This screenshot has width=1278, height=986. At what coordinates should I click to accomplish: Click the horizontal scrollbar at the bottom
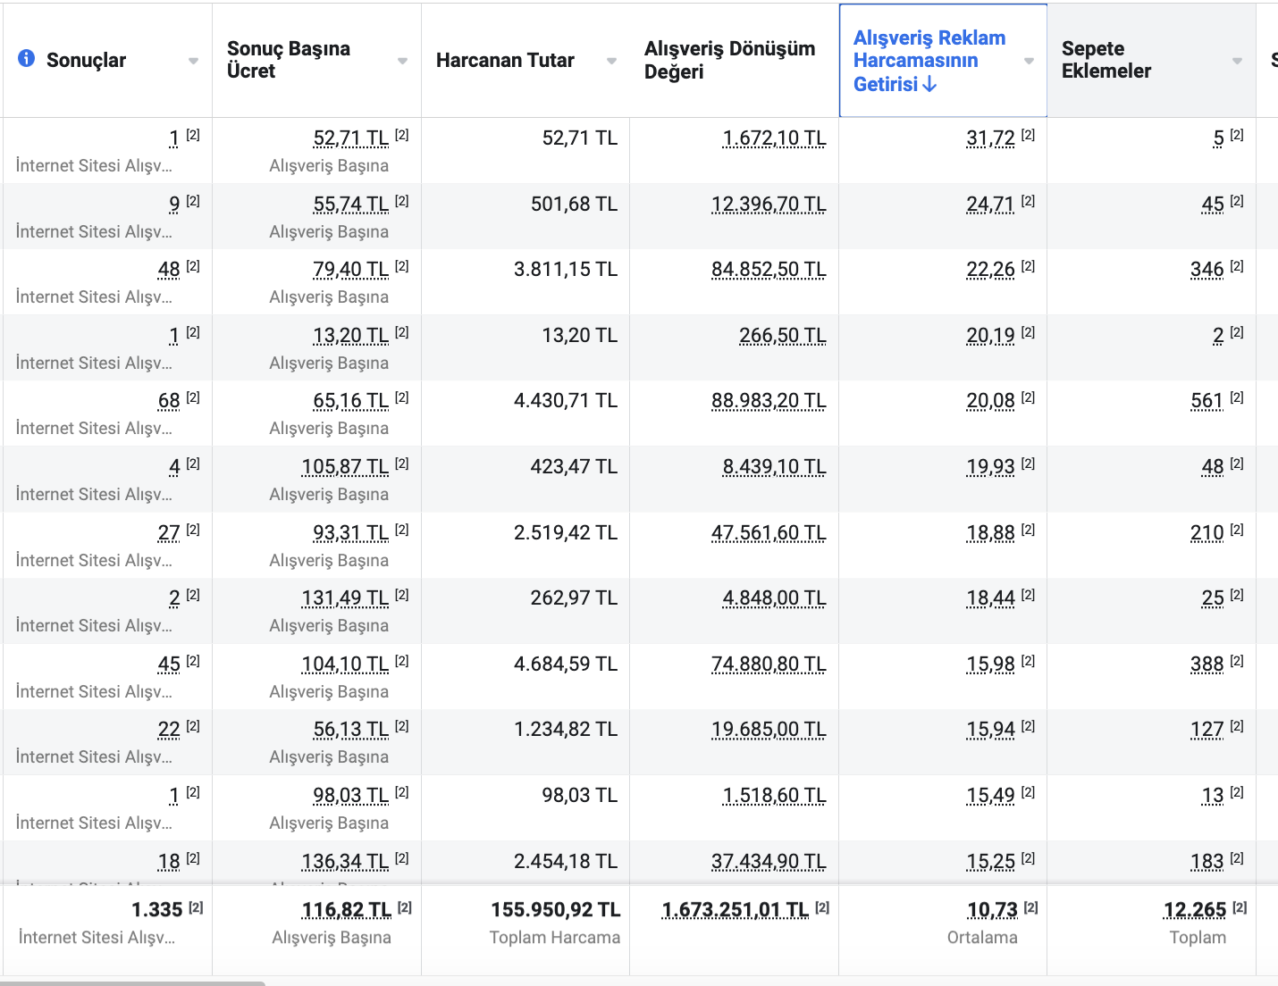point(132,982)
